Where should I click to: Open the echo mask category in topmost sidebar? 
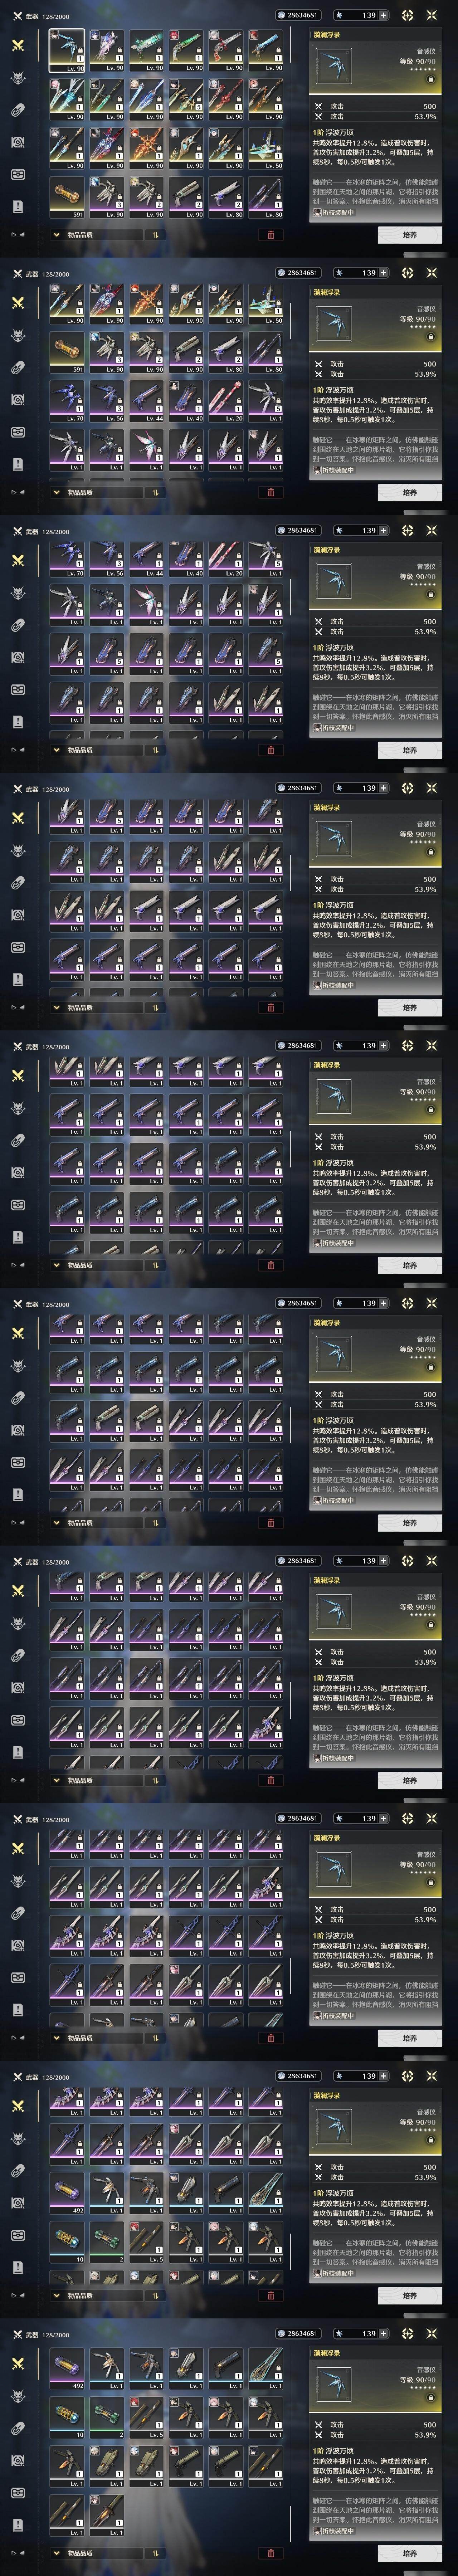point(18,78)
